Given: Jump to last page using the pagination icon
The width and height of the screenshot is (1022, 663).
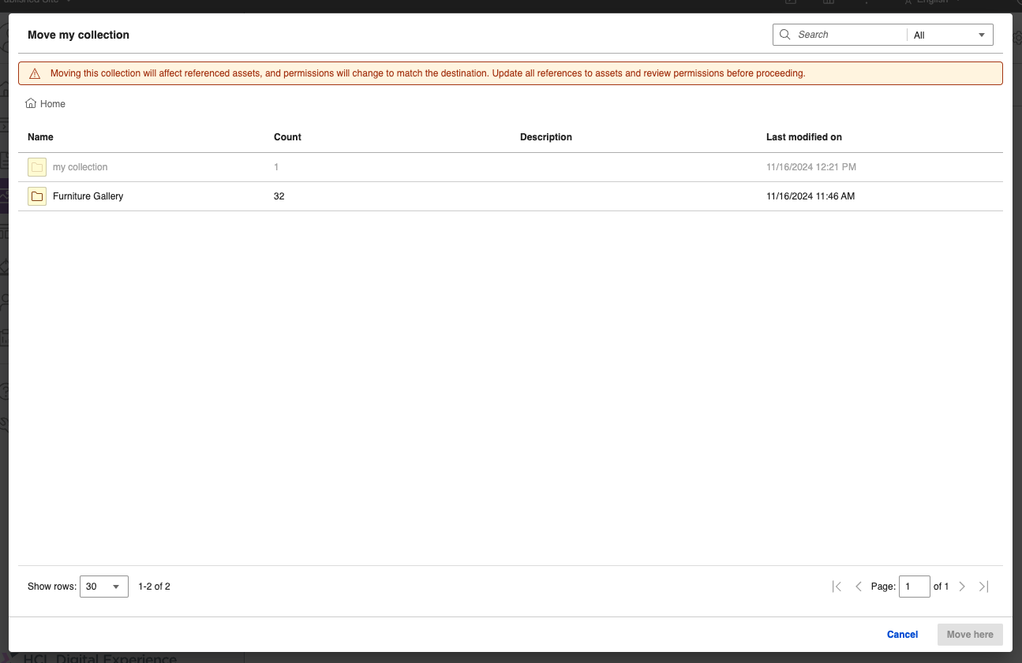Looking at the screenshot, I should point(983,586).
